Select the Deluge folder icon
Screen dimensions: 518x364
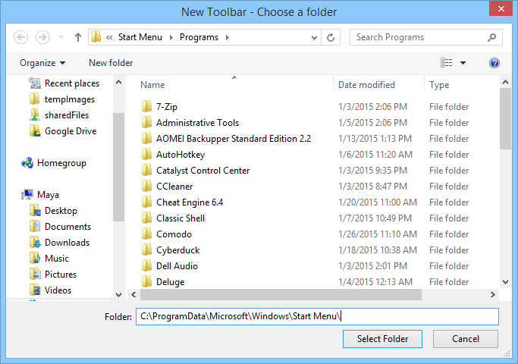click(146, 281)
